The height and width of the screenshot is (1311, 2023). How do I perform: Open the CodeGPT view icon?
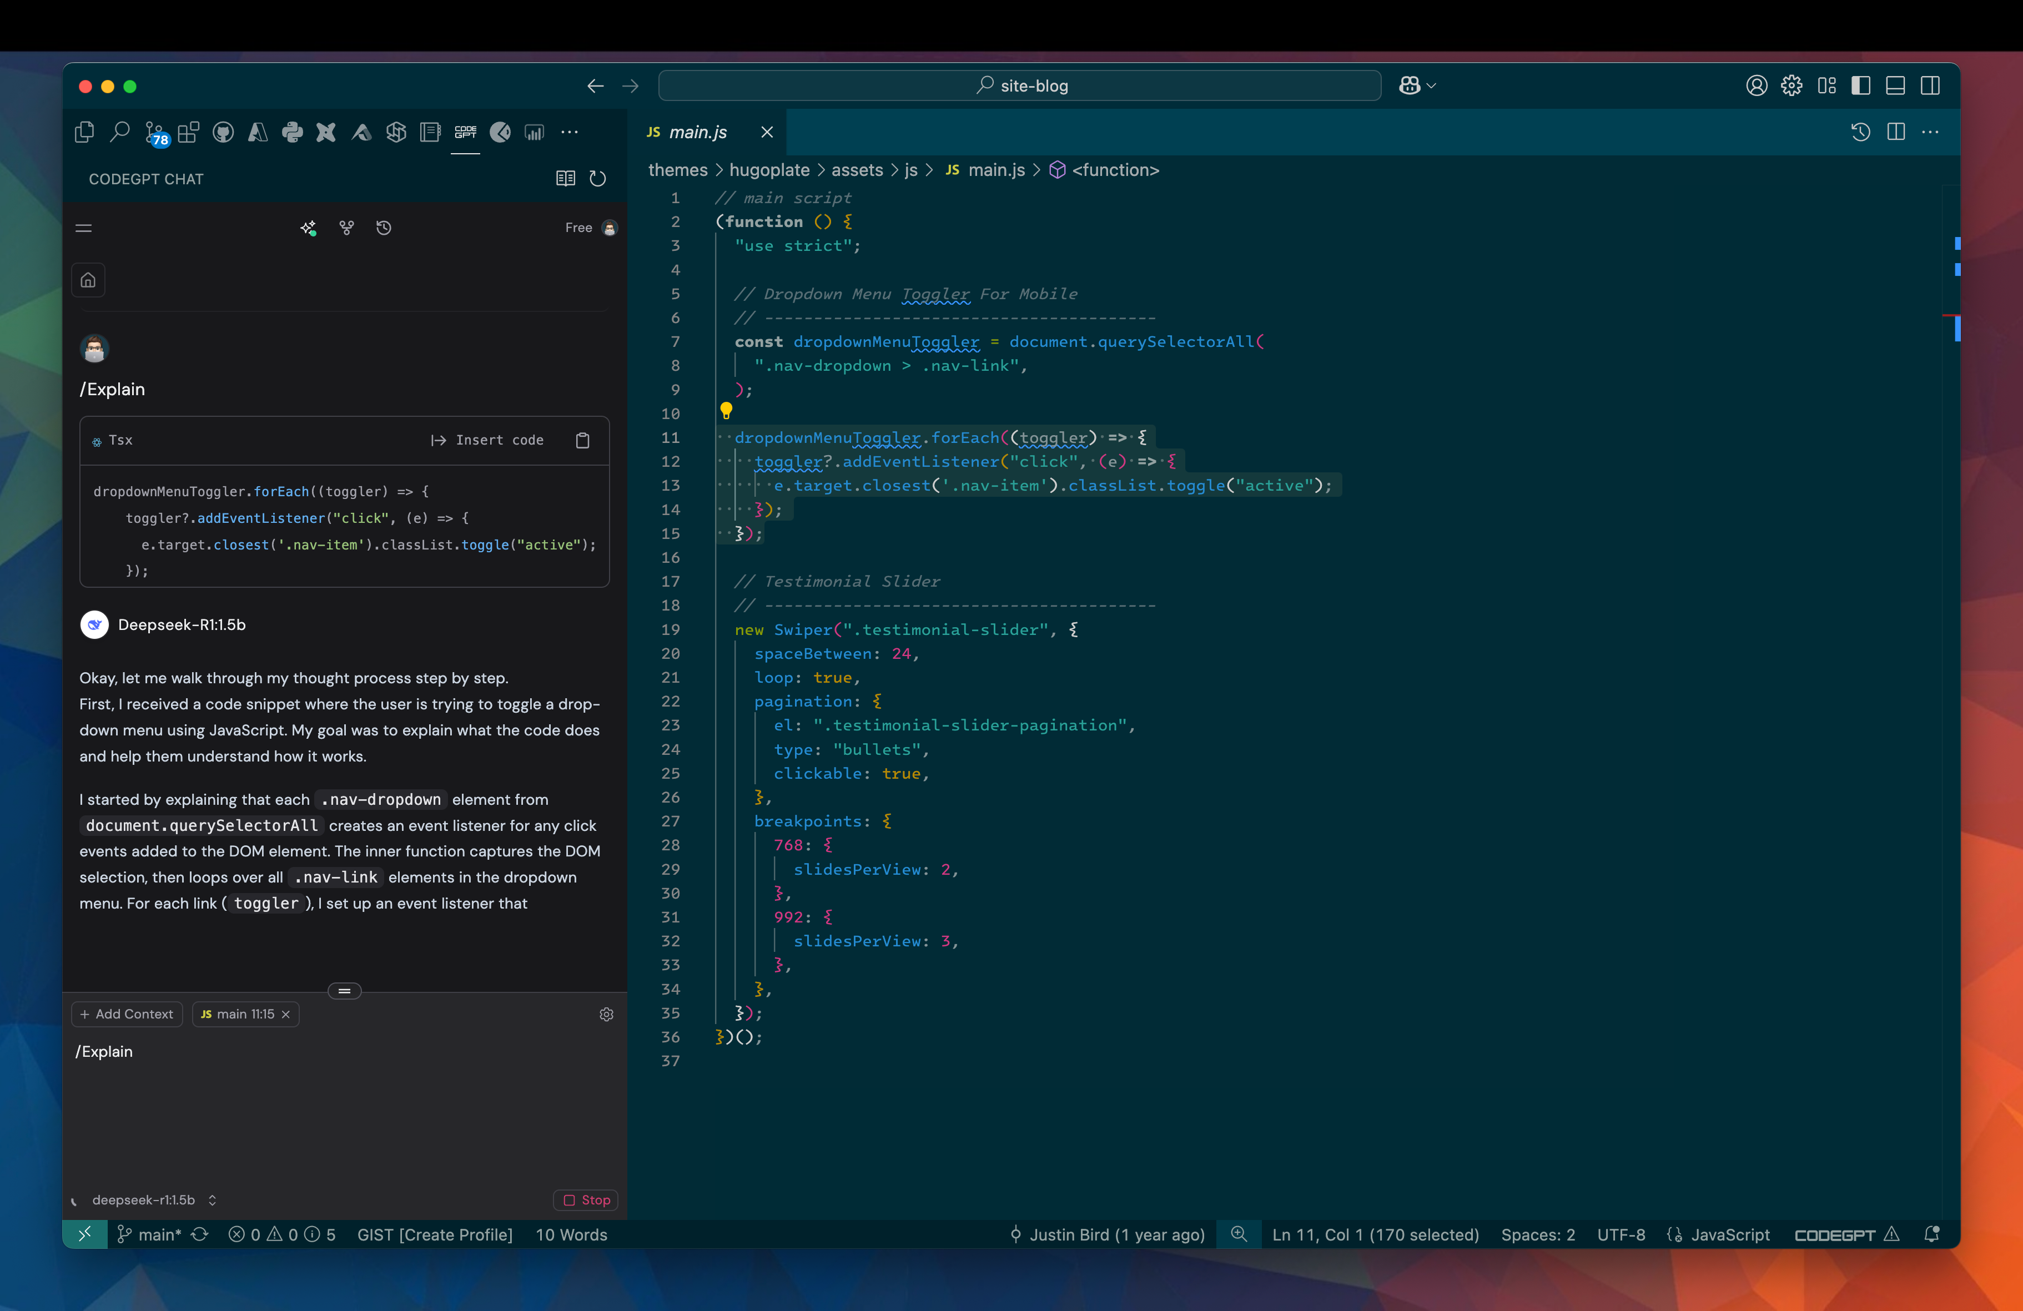click(466, 132)
